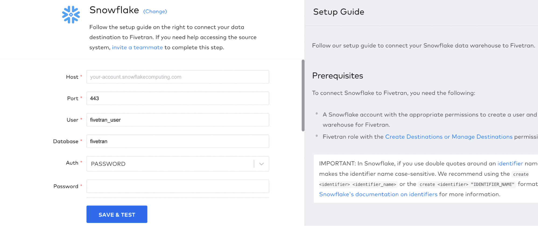Click the Setup Guide heading
538x226 pixels.
coord(339,12)
